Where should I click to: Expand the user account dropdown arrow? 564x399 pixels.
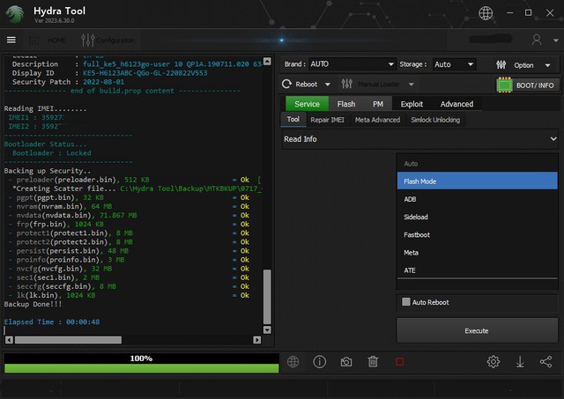(x=555, y=41)
